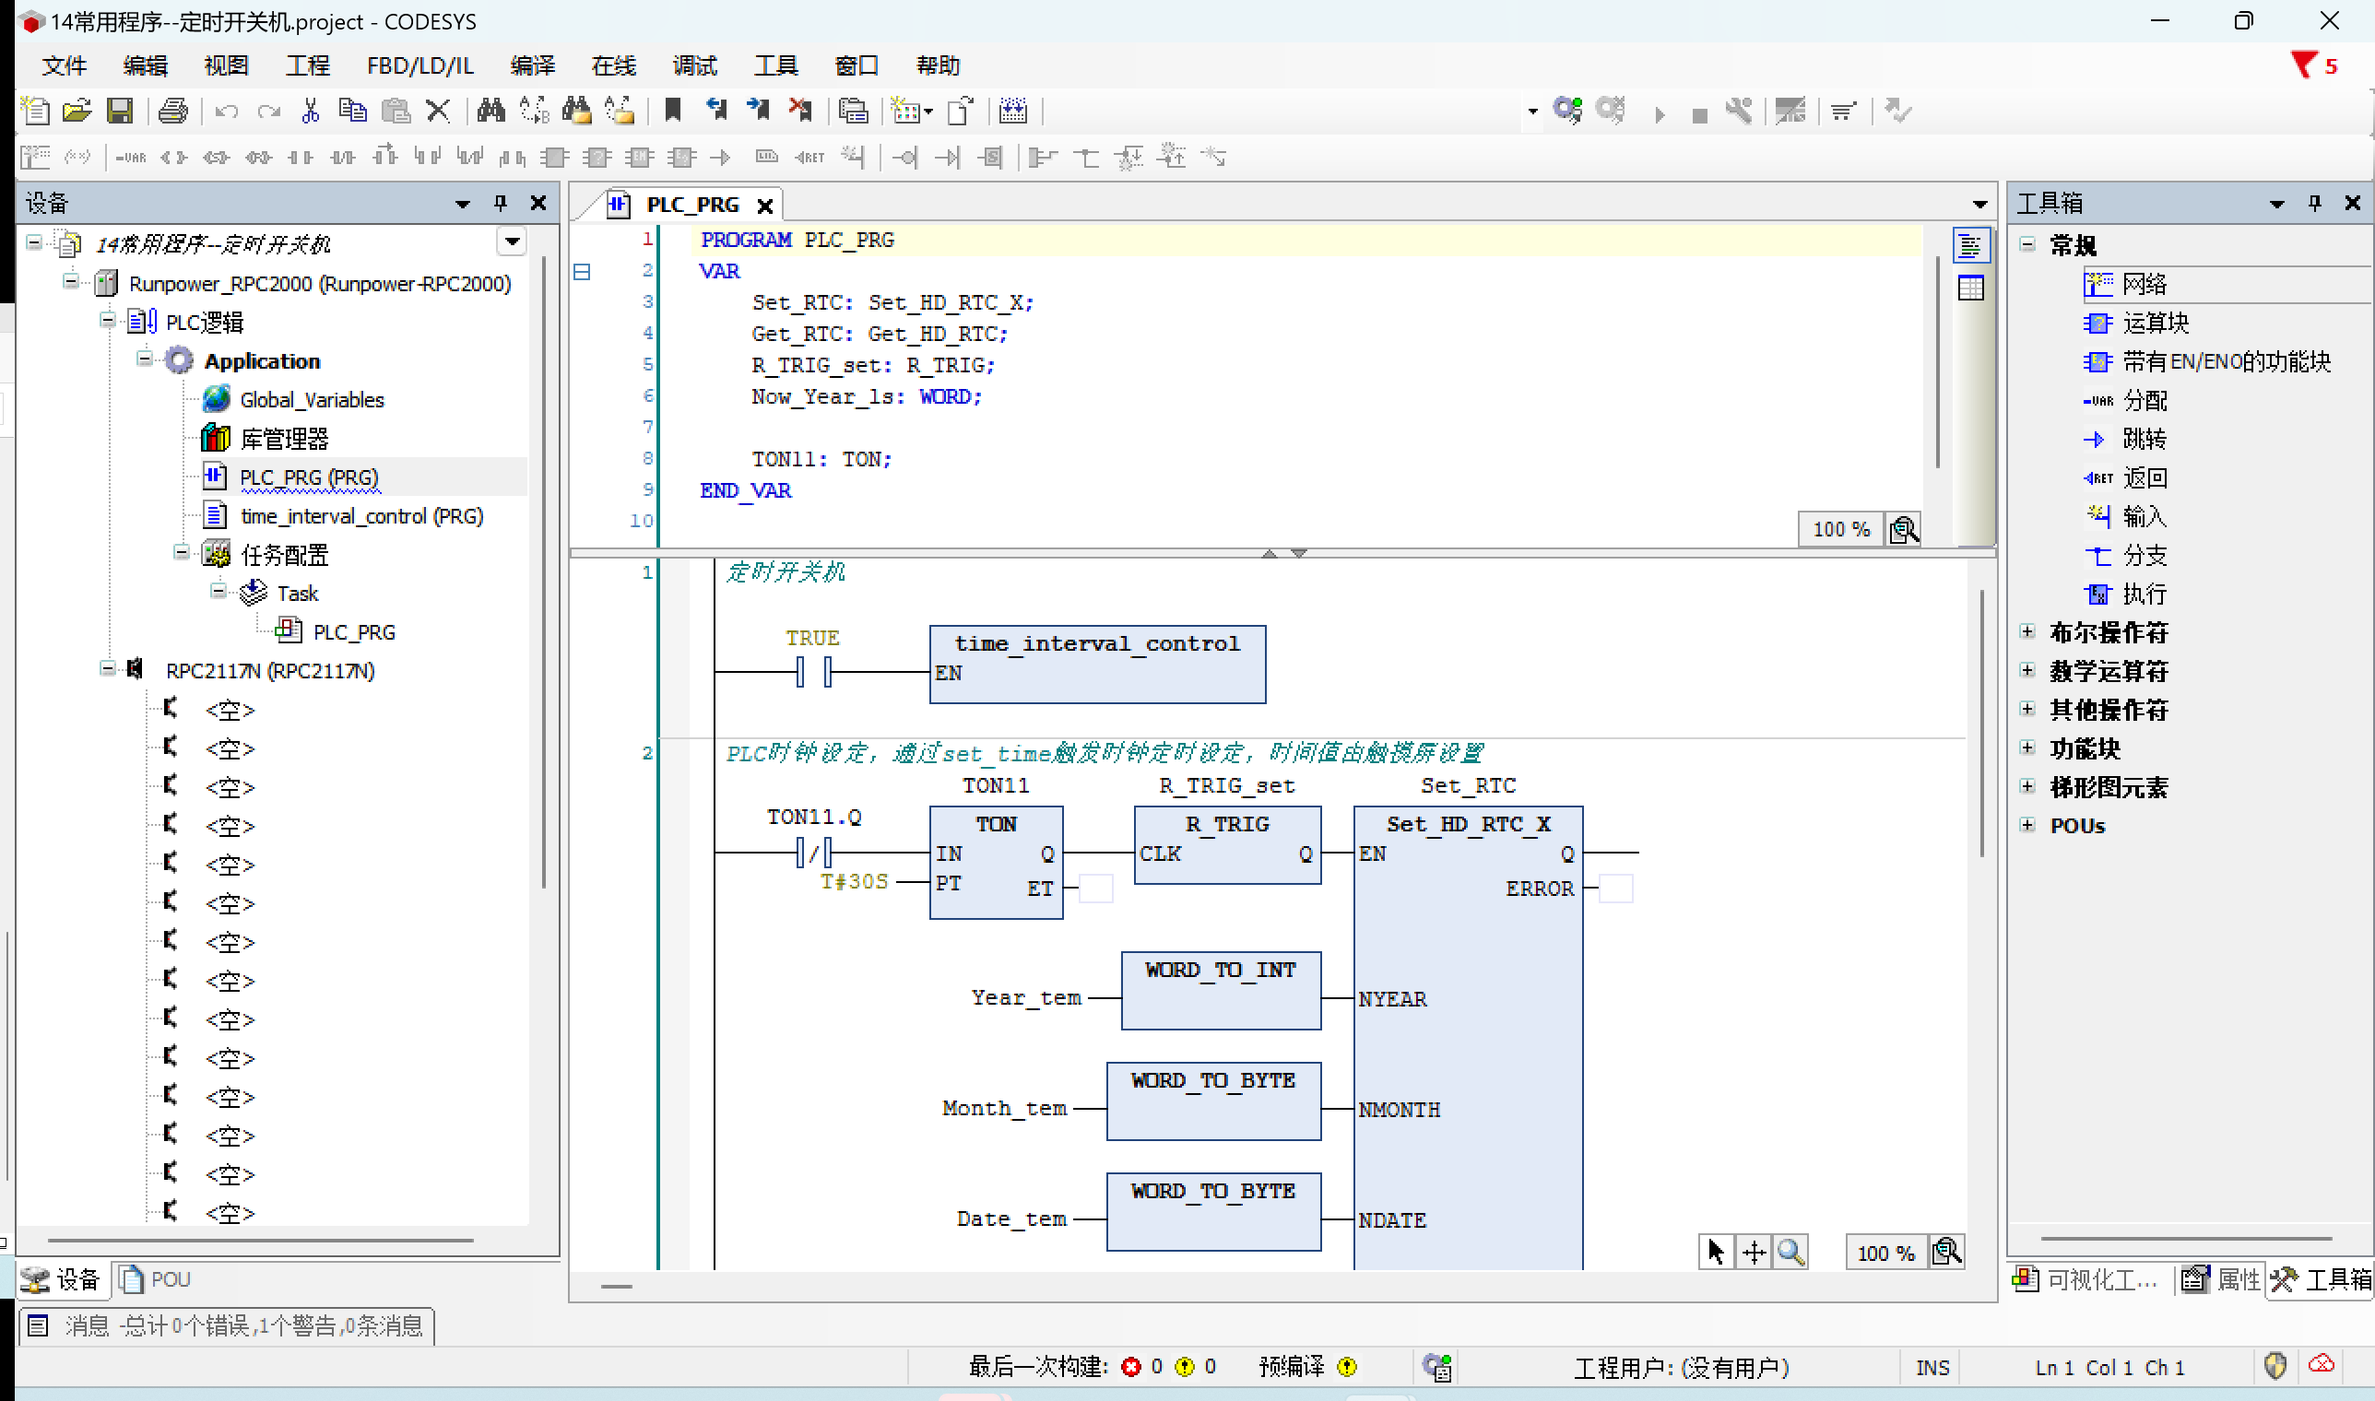Click the Devices panel horizontal scrollbar

[260, 1241]
